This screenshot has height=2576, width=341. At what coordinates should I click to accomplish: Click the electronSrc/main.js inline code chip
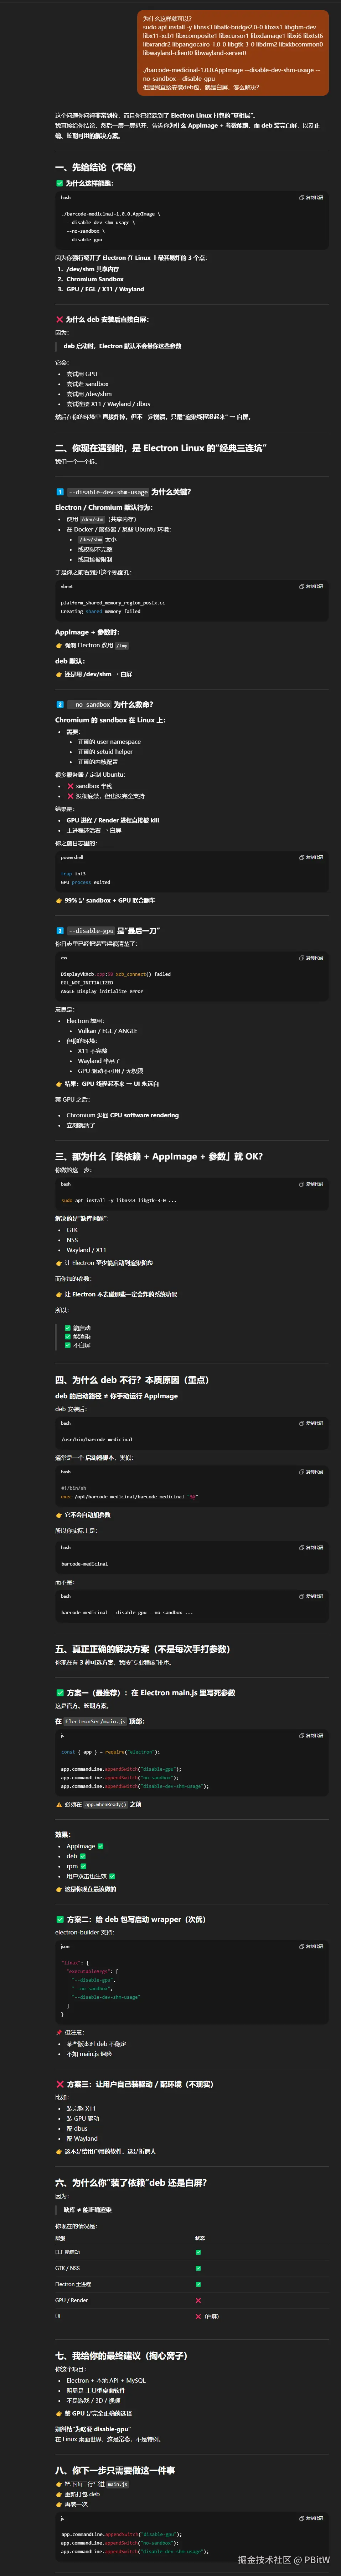95,1721
